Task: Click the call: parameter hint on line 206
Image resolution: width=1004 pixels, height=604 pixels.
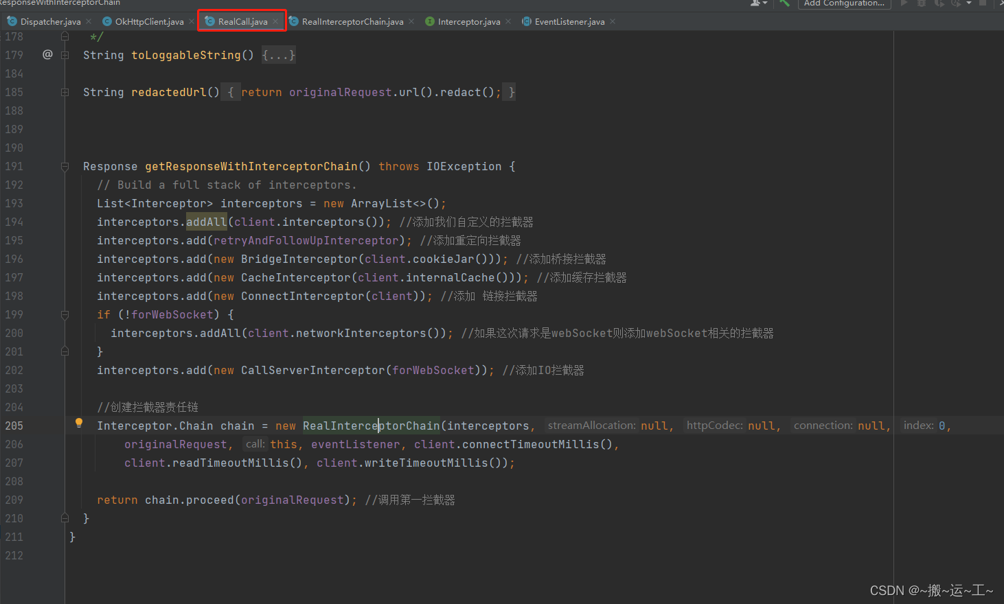Action: 255,444
